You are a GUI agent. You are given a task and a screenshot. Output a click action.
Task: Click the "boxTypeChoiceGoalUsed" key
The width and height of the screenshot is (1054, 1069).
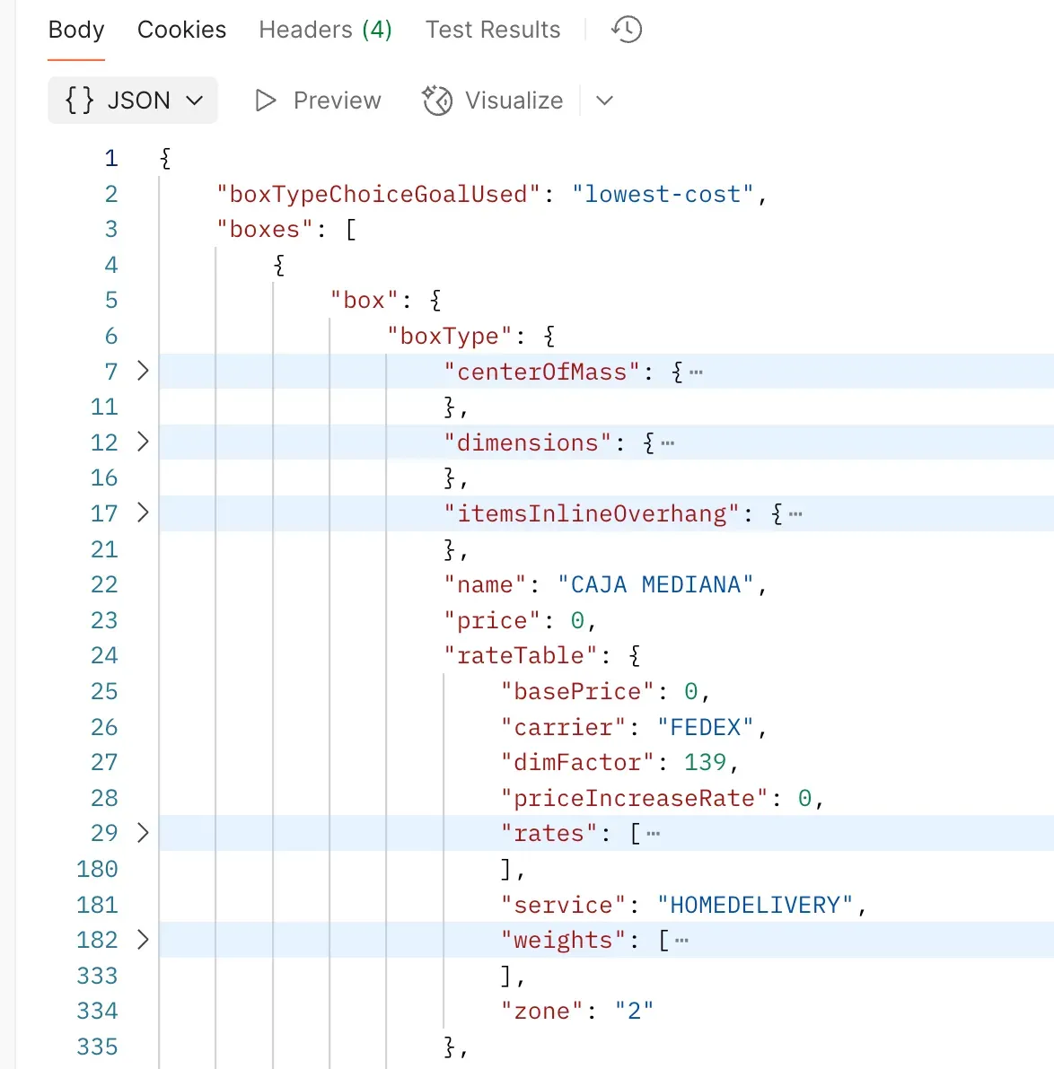378,194
